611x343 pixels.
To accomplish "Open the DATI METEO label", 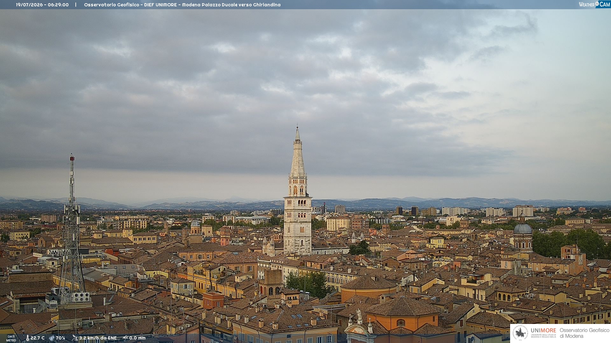I will tap(11, 338).
